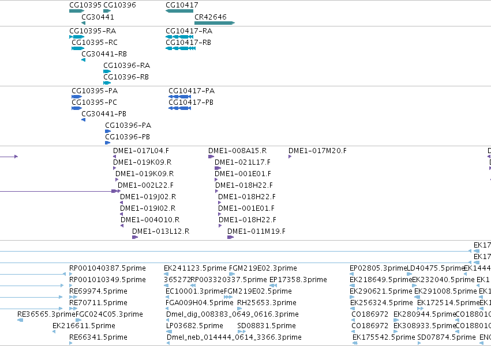
Task: Click the CG10417-PA protein glyph
Action: pos(180,97)
